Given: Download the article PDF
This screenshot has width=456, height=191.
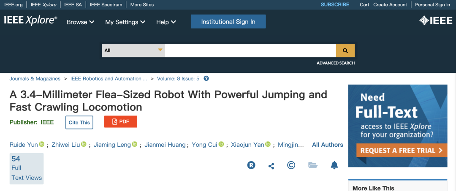Looking at the screenshot, I should coord(120,122).
